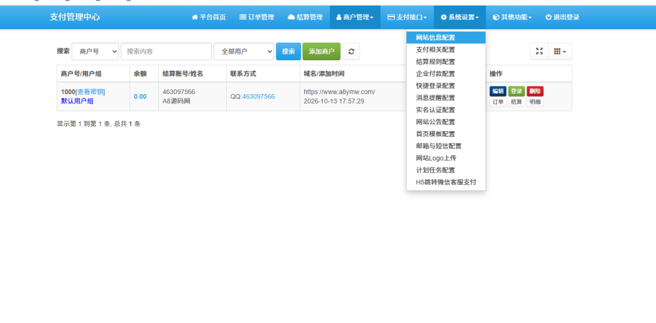Click the 结算 button in merchant row
Screen dimensions: 656x323
(516, 102)
